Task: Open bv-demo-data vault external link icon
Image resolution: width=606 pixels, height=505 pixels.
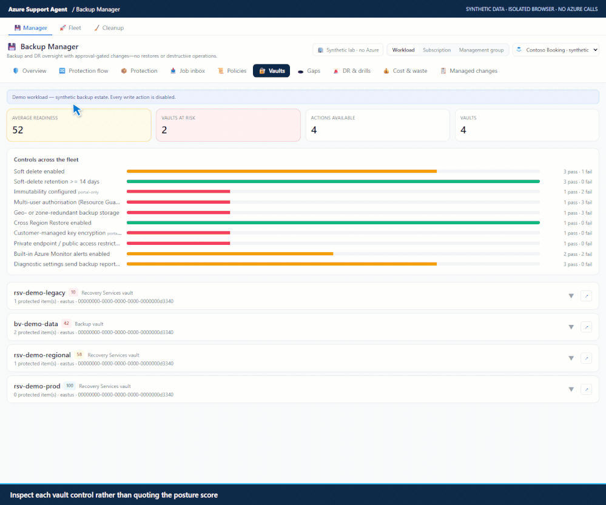Action: coord(587,327)
